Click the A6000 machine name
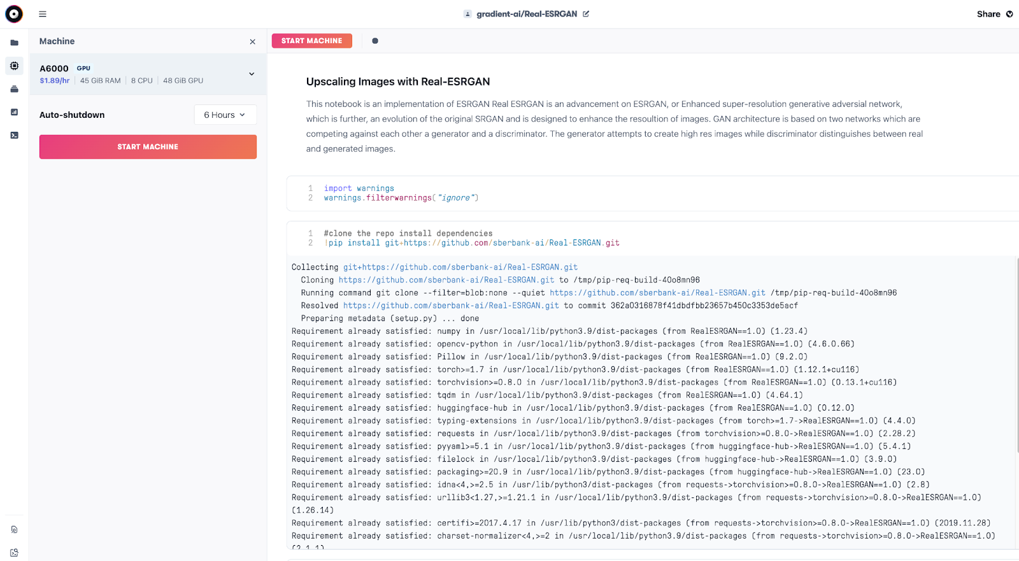1019x561 pixels. click(x=54, y=69)
